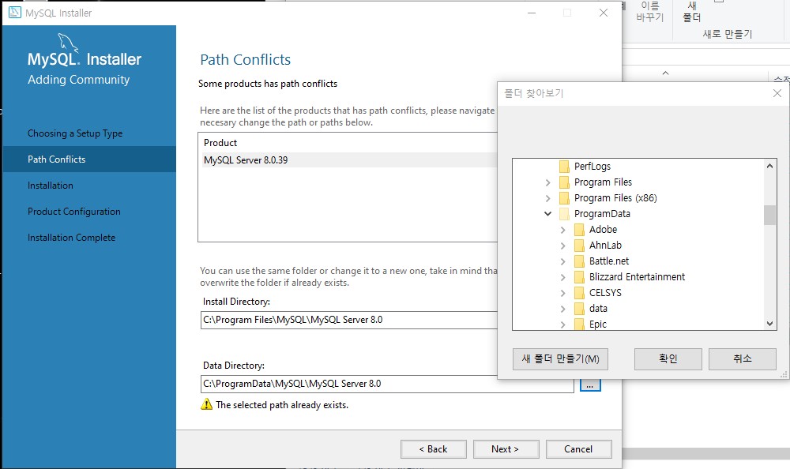Image resolution: width=790 pixels, height=469 pixels.
Task: Click the Program Files (x86) folder icon
Action: tap(564, 198)
